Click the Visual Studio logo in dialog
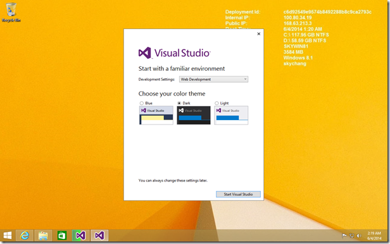The width and height of the screenshot is (390, 244). click(174, 53)
